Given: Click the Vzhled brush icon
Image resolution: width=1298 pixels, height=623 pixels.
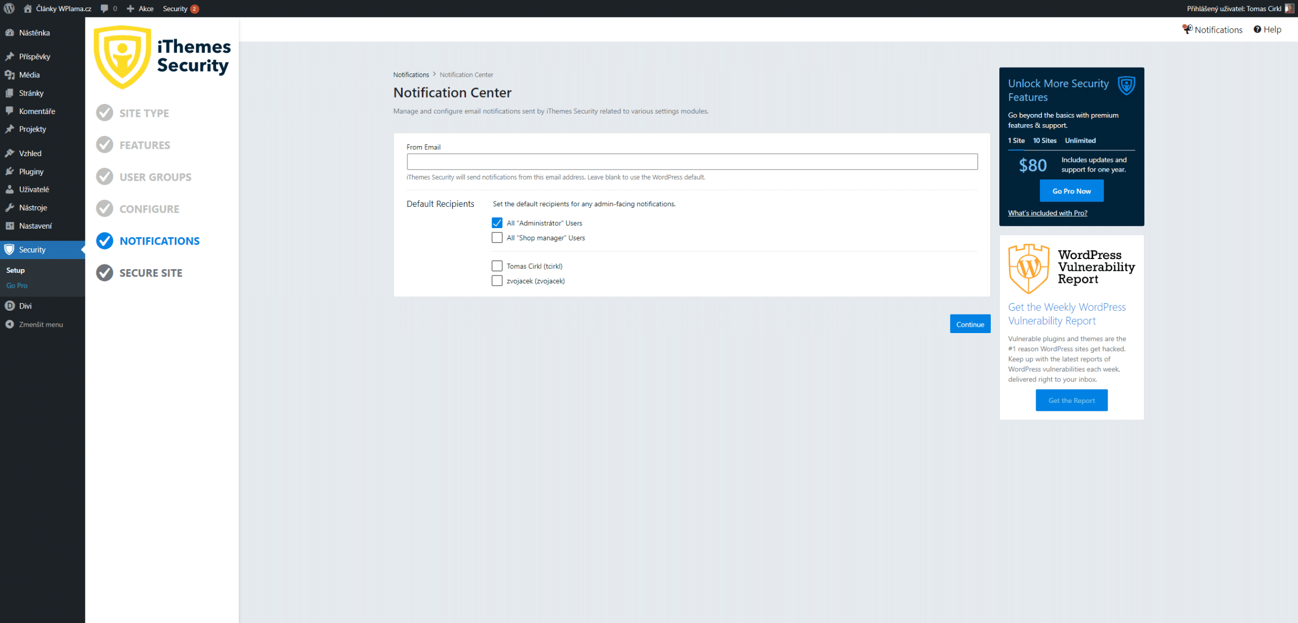Looking at the screenshot, I should [10, 153].
